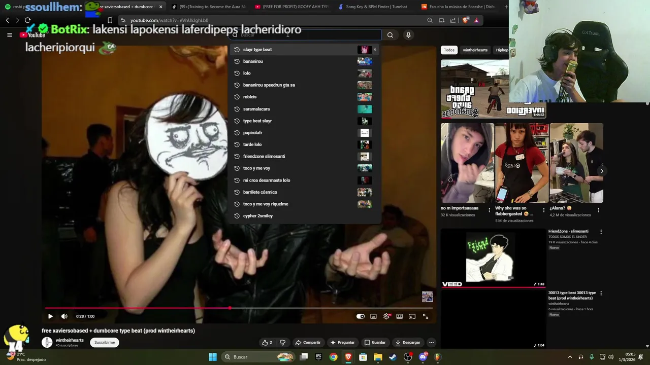Reload the page in the browser
Image resolution: width=650 pixels, height=365 pixels.
[27, 20]
